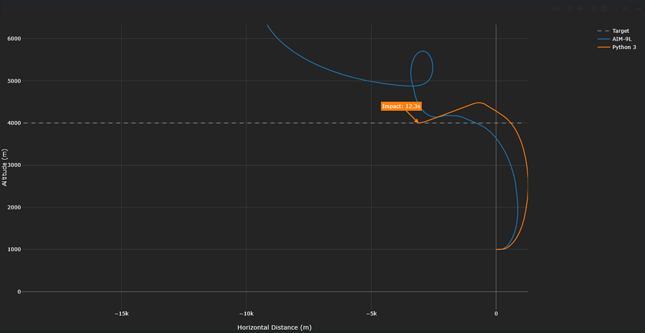Toggle the Target trace in the legend
The height and width of the screenshot is (333, 645).
tap(620, 31)
